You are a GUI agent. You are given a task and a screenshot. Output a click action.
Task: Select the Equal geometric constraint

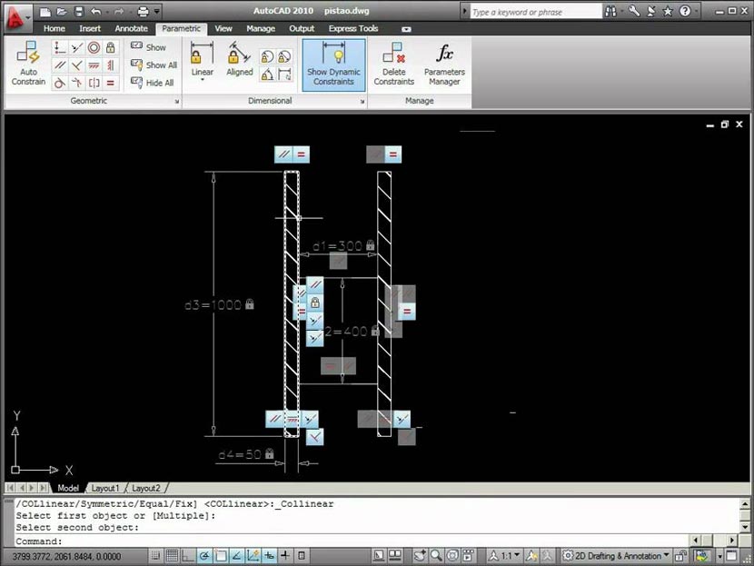pyautogui.click(x=111, y=84)
